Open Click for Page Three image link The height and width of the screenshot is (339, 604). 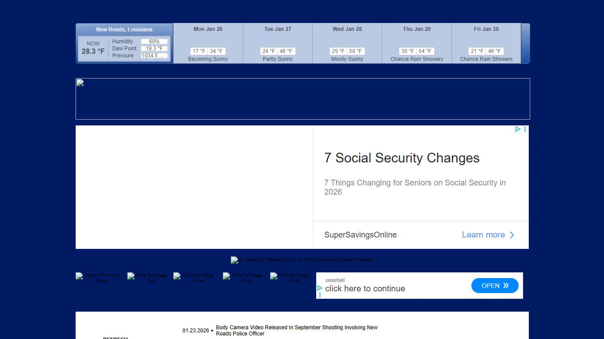tap(195, 278)
